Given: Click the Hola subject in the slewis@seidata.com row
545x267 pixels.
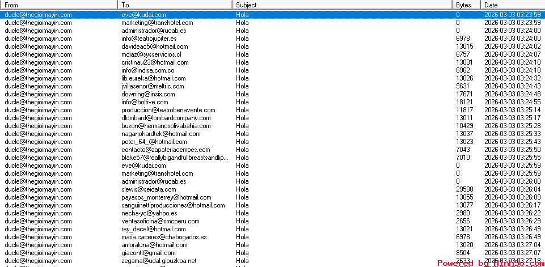Looking at the screenshot, I should [242, 189].
